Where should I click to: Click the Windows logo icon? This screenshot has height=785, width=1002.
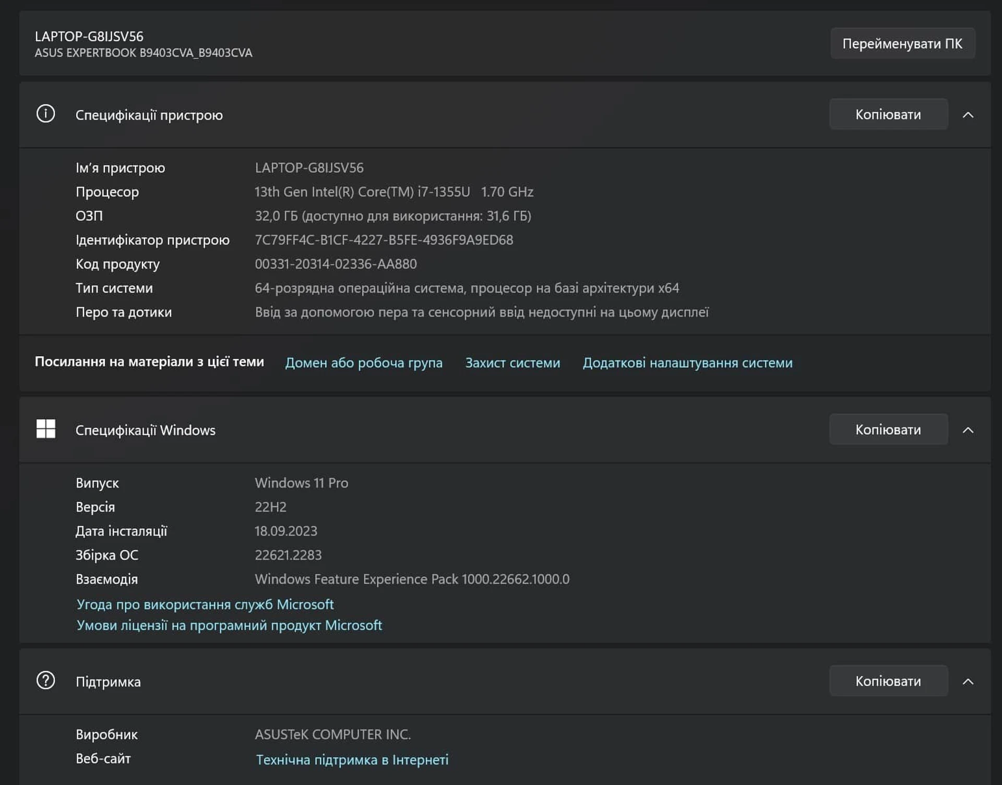coord(46,429)
